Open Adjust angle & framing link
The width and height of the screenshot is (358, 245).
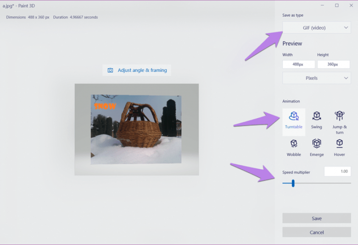142,70
